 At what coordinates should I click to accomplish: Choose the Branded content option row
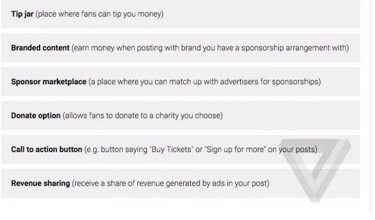pyautogui.click(x=181, y=48)
